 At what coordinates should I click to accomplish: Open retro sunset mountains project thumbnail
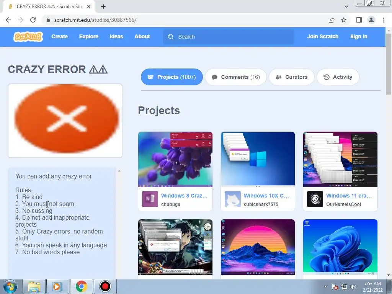(x=258, y=247)
